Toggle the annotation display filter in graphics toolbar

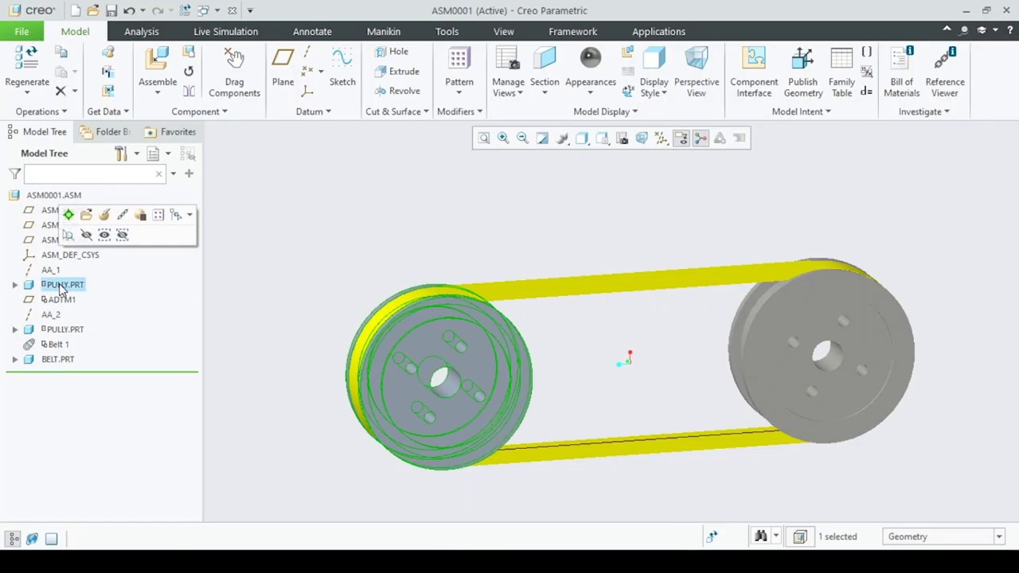(x=681, y=138)
